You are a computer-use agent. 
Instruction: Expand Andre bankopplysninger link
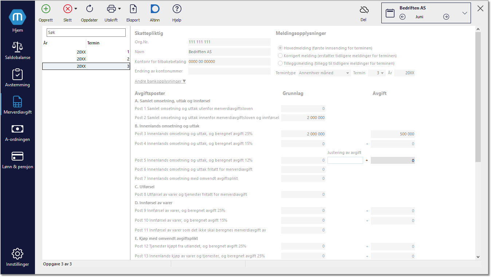coord(160,81)
